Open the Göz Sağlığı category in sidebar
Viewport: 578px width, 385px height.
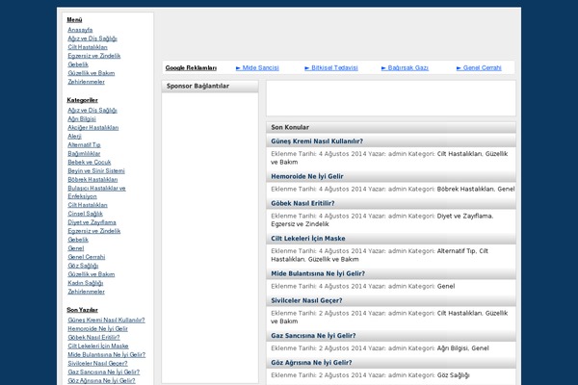pyautogui.click(x=83, y=266)
